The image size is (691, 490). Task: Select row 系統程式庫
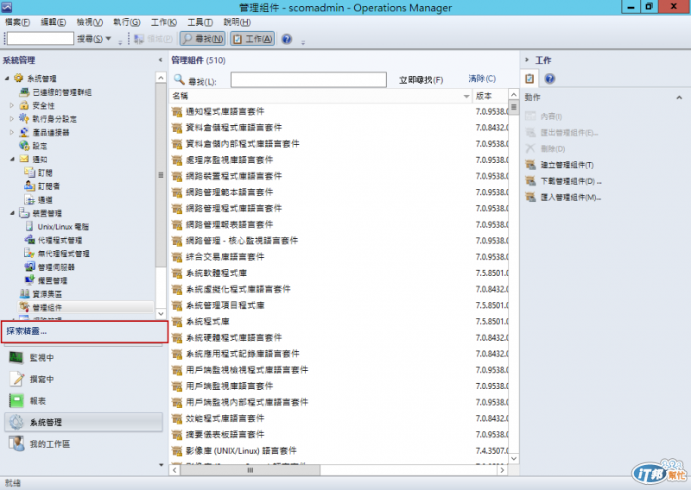(339, 322)
